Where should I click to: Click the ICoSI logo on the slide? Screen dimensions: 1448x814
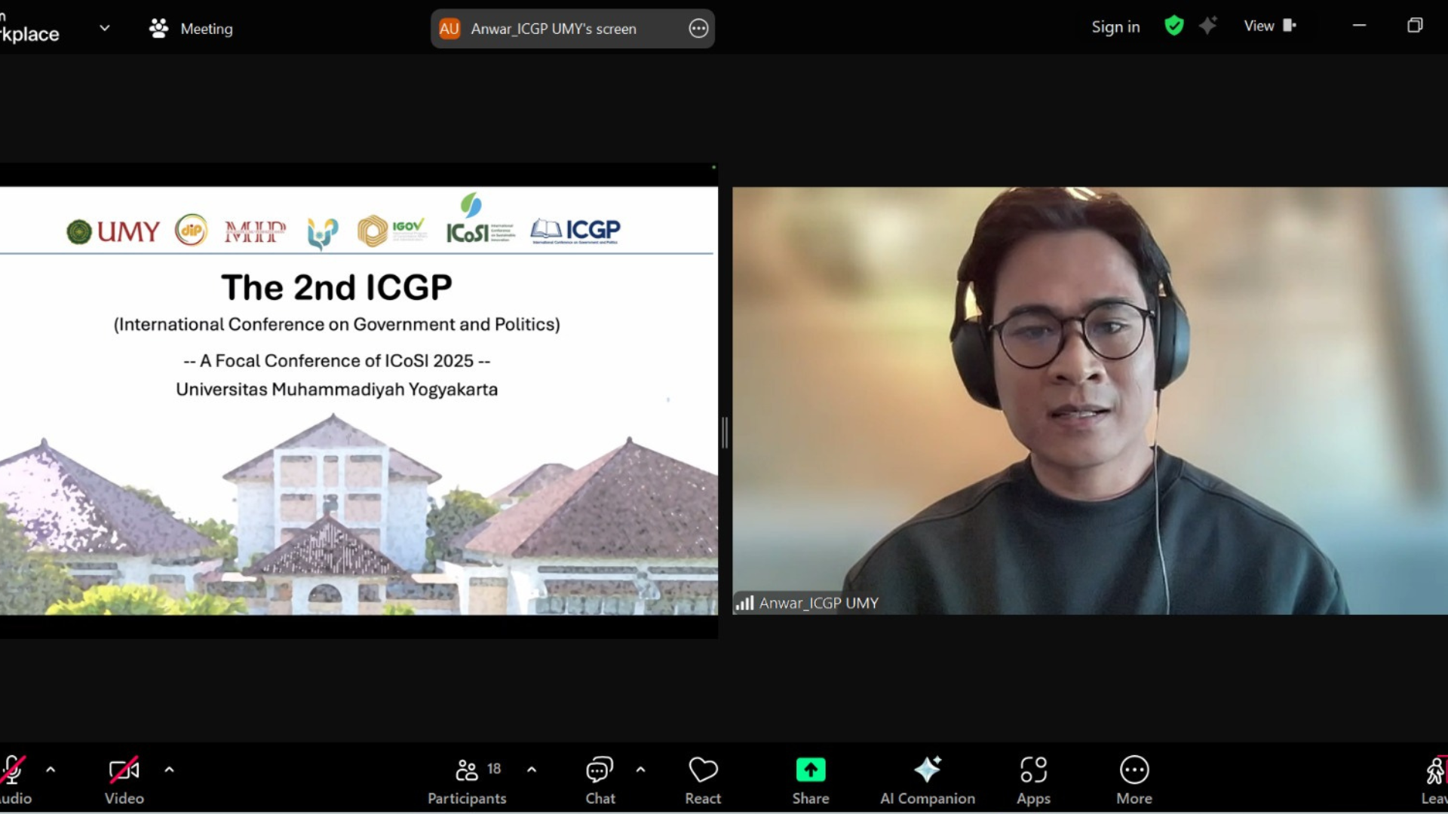(x=480, y=219)
